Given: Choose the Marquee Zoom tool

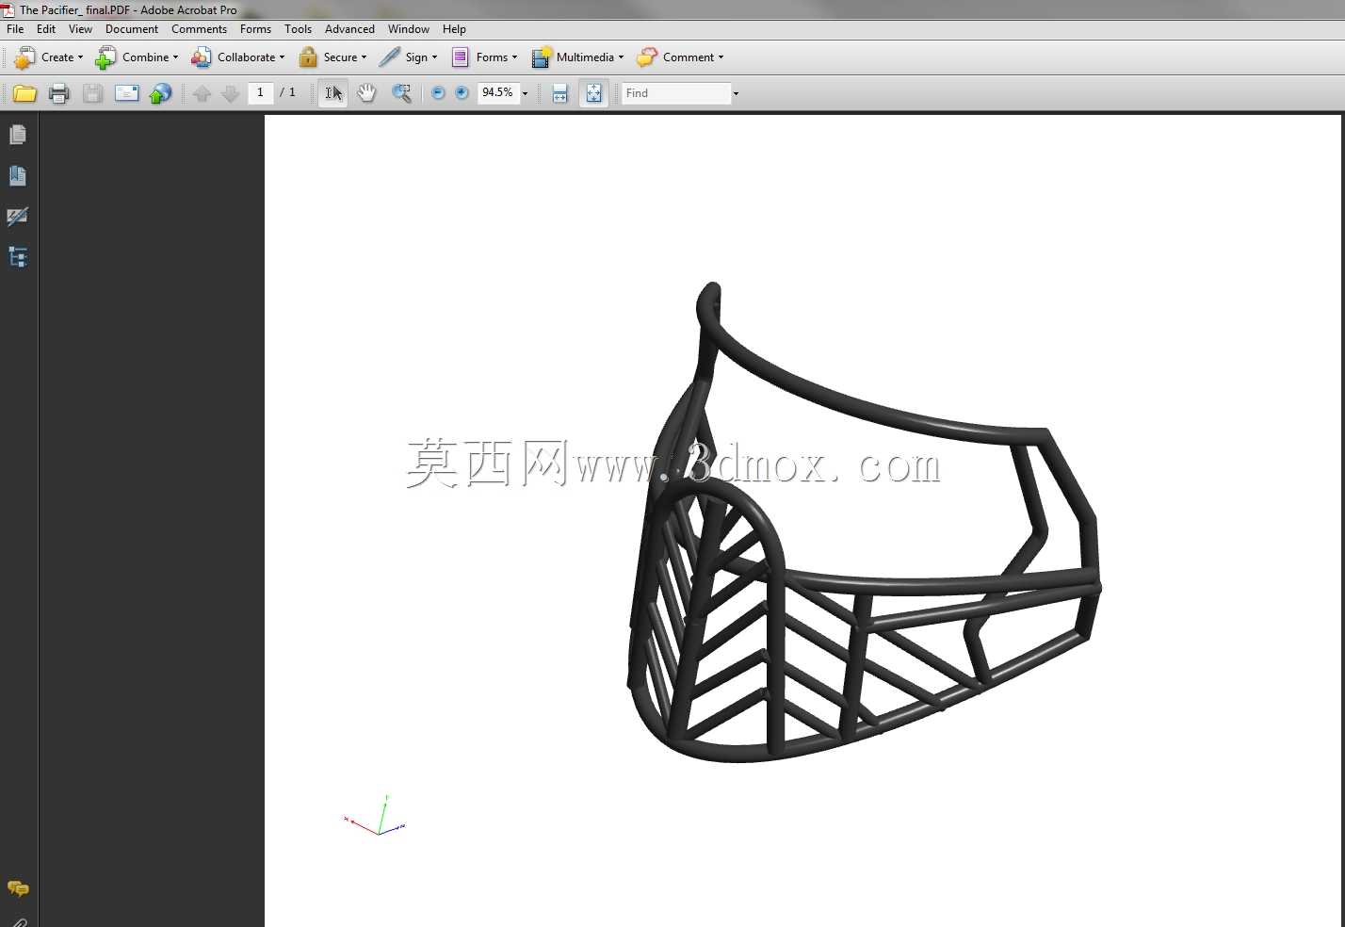Looking at the screenshot, I should click(x=401, y=93).
